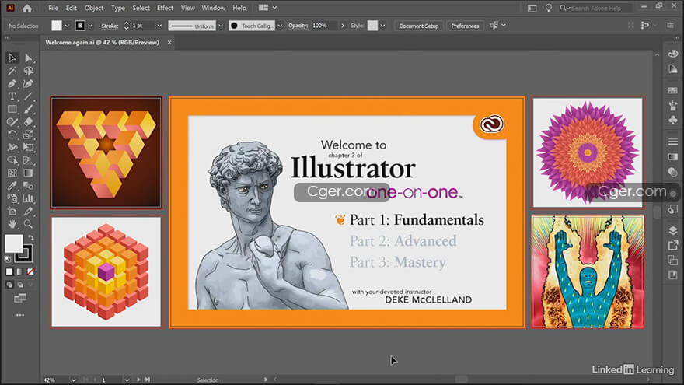This screenshot has width=684, height=385.
Task: Open the Asset Export panel icon
Action: click(x=672, y=245)
